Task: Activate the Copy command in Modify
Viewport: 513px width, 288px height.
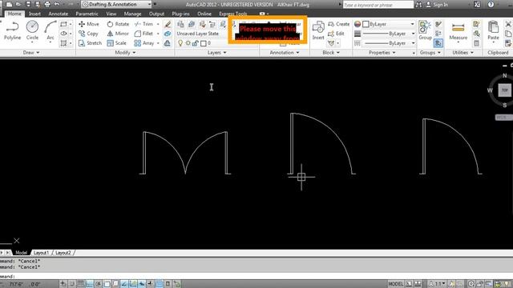Action: [88, 34]
